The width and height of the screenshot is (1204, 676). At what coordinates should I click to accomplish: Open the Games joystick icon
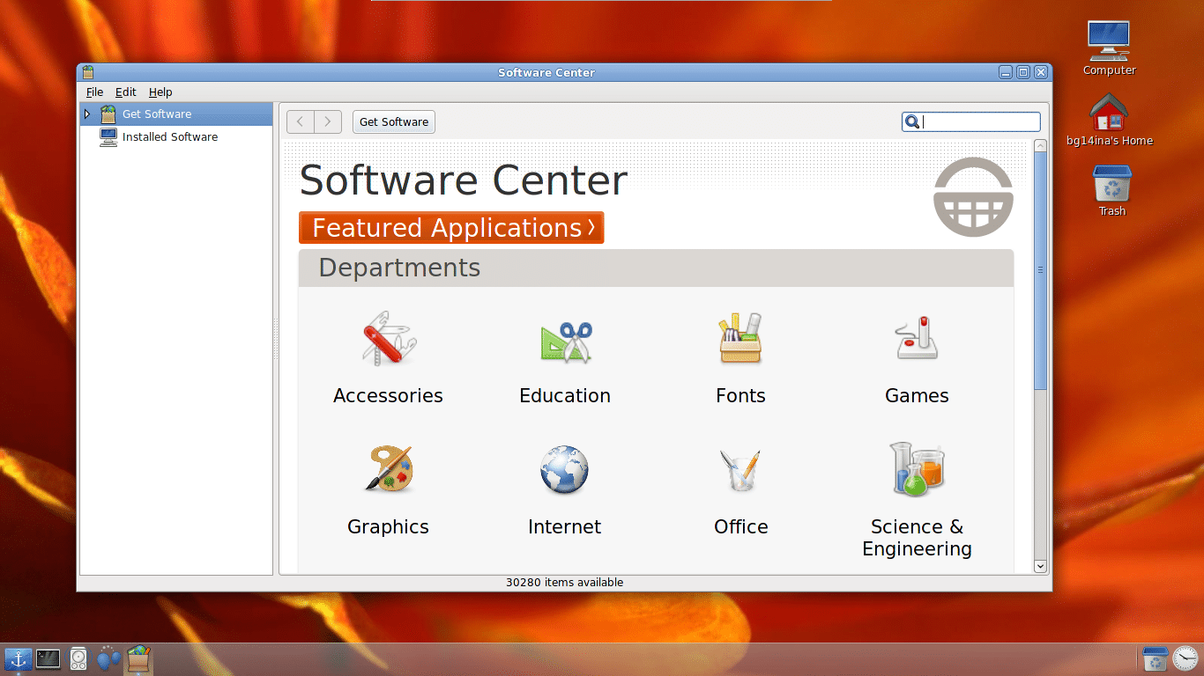point(917,339)
